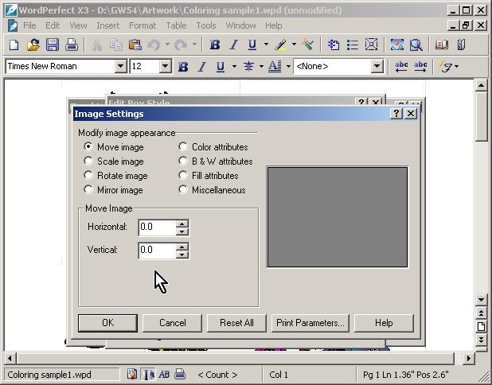Select the Highlight pen tool
492x385 pixels.
280,45
